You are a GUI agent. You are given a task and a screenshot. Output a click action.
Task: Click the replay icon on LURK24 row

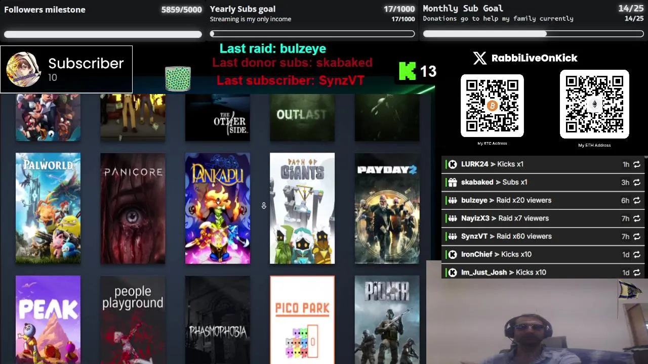pos(637,164)
